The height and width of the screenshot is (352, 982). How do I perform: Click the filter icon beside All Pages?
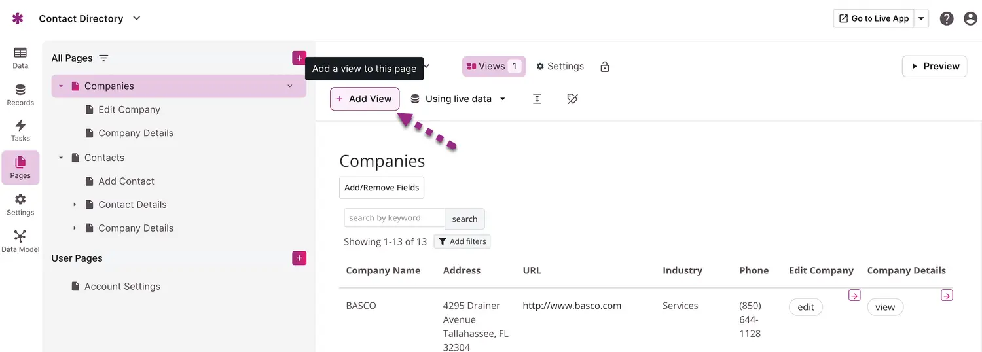[x=103, y=58]
